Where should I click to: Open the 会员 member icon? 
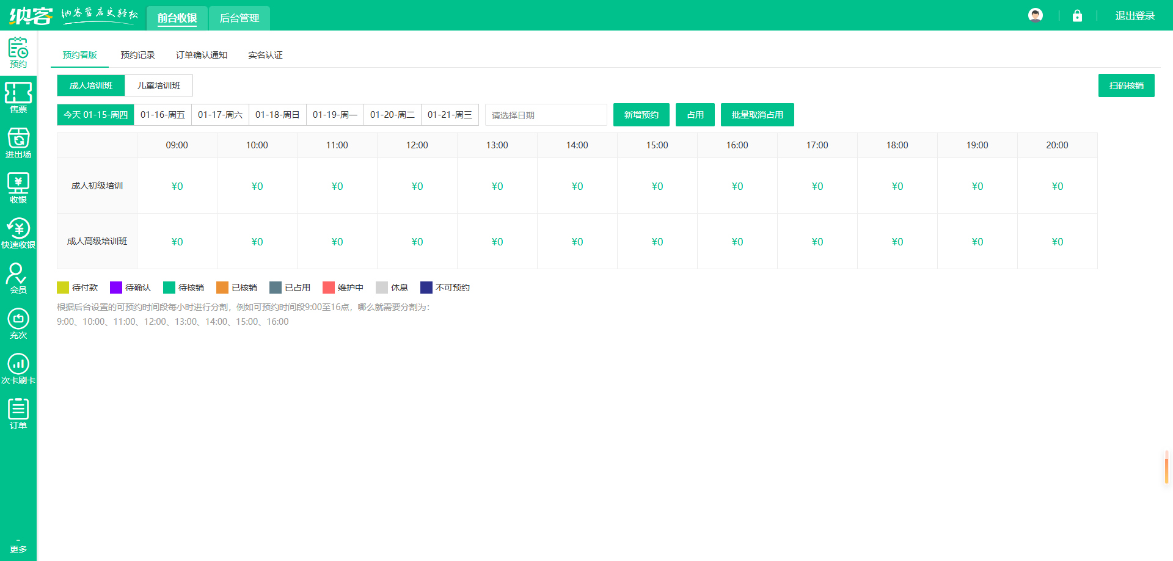point(18,278)
